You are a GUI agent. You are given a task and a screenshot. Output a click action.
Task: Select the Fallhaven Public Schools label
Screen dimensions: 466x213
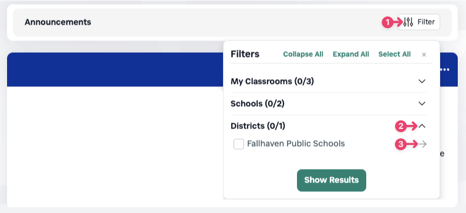pyautogui.click(x=296, y=144)
